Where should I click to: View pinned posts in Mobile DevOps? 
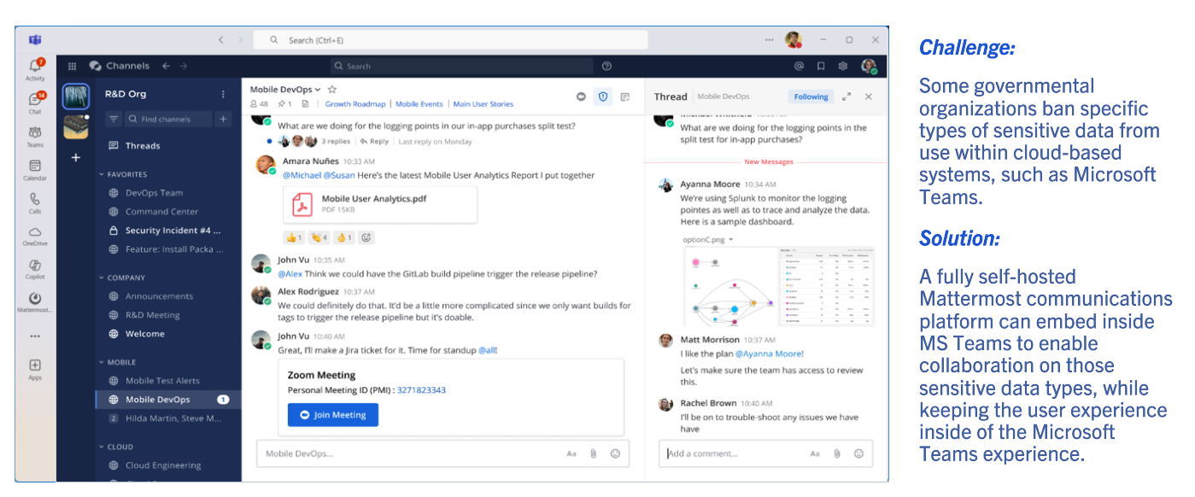283,102
